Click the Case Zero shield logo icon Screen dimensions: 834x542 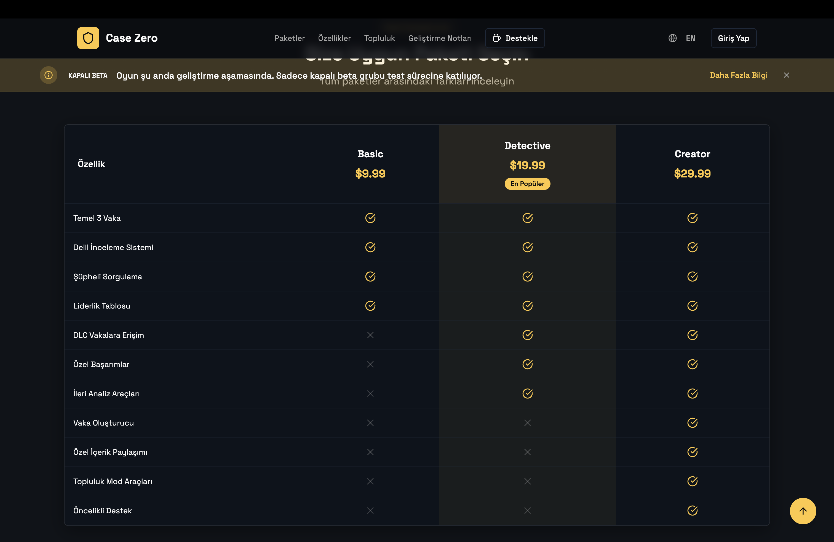pyautogui.click(x=88, y=38)
